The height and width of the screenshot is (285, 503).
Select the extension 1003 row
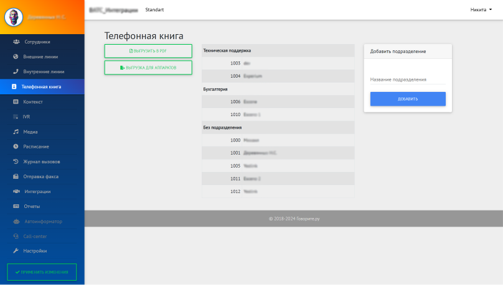point(278,63)
